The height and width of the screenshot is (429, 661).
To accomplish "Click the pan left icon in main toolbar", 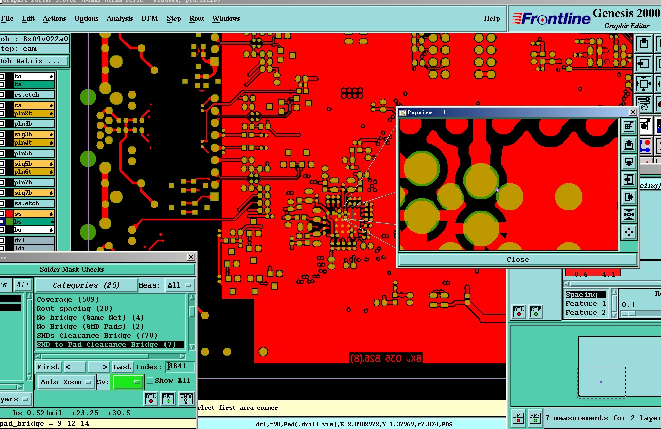I will [x=644, y=63].
